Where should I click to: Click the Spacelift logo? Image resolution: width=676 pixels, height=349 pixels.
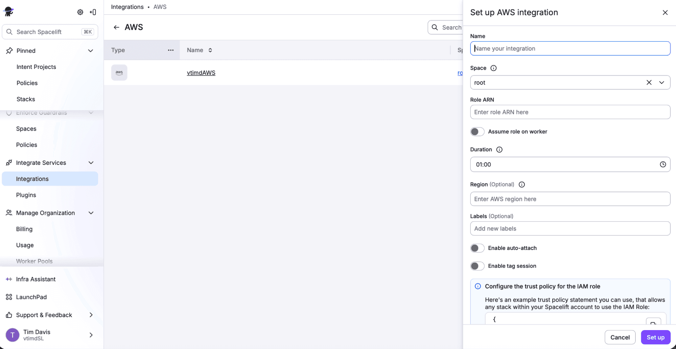click(x=8, y=11)
